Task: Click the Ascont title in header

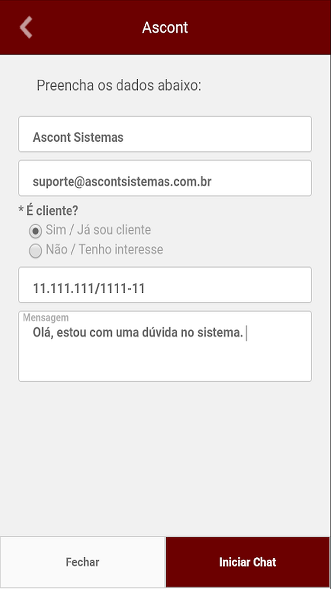Action: (165, 27)
